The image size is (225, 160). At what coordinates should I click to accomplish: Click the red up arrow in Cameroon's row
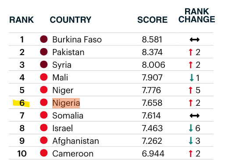[x=190, y=153]
